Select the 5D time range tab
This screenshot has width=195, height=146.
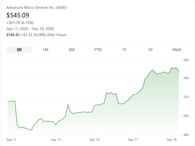coord(19,50)
